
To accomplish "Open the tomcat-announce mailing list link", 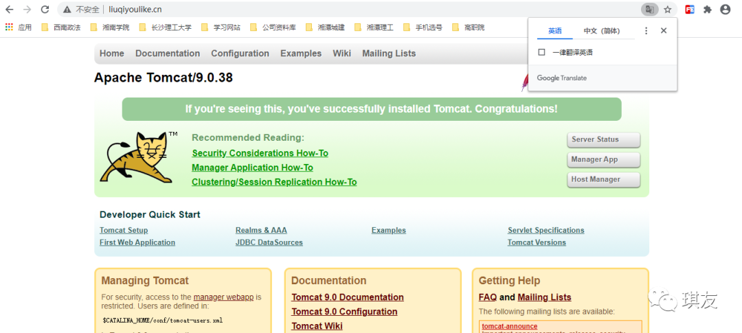I will (510, 326).
